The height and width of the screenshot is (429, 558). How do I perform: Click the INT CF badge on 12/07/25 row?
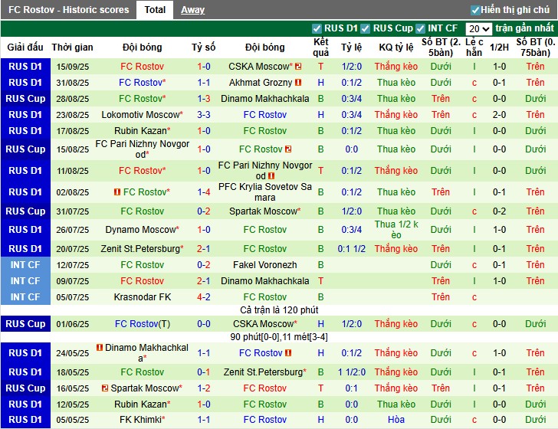point(25,265)
